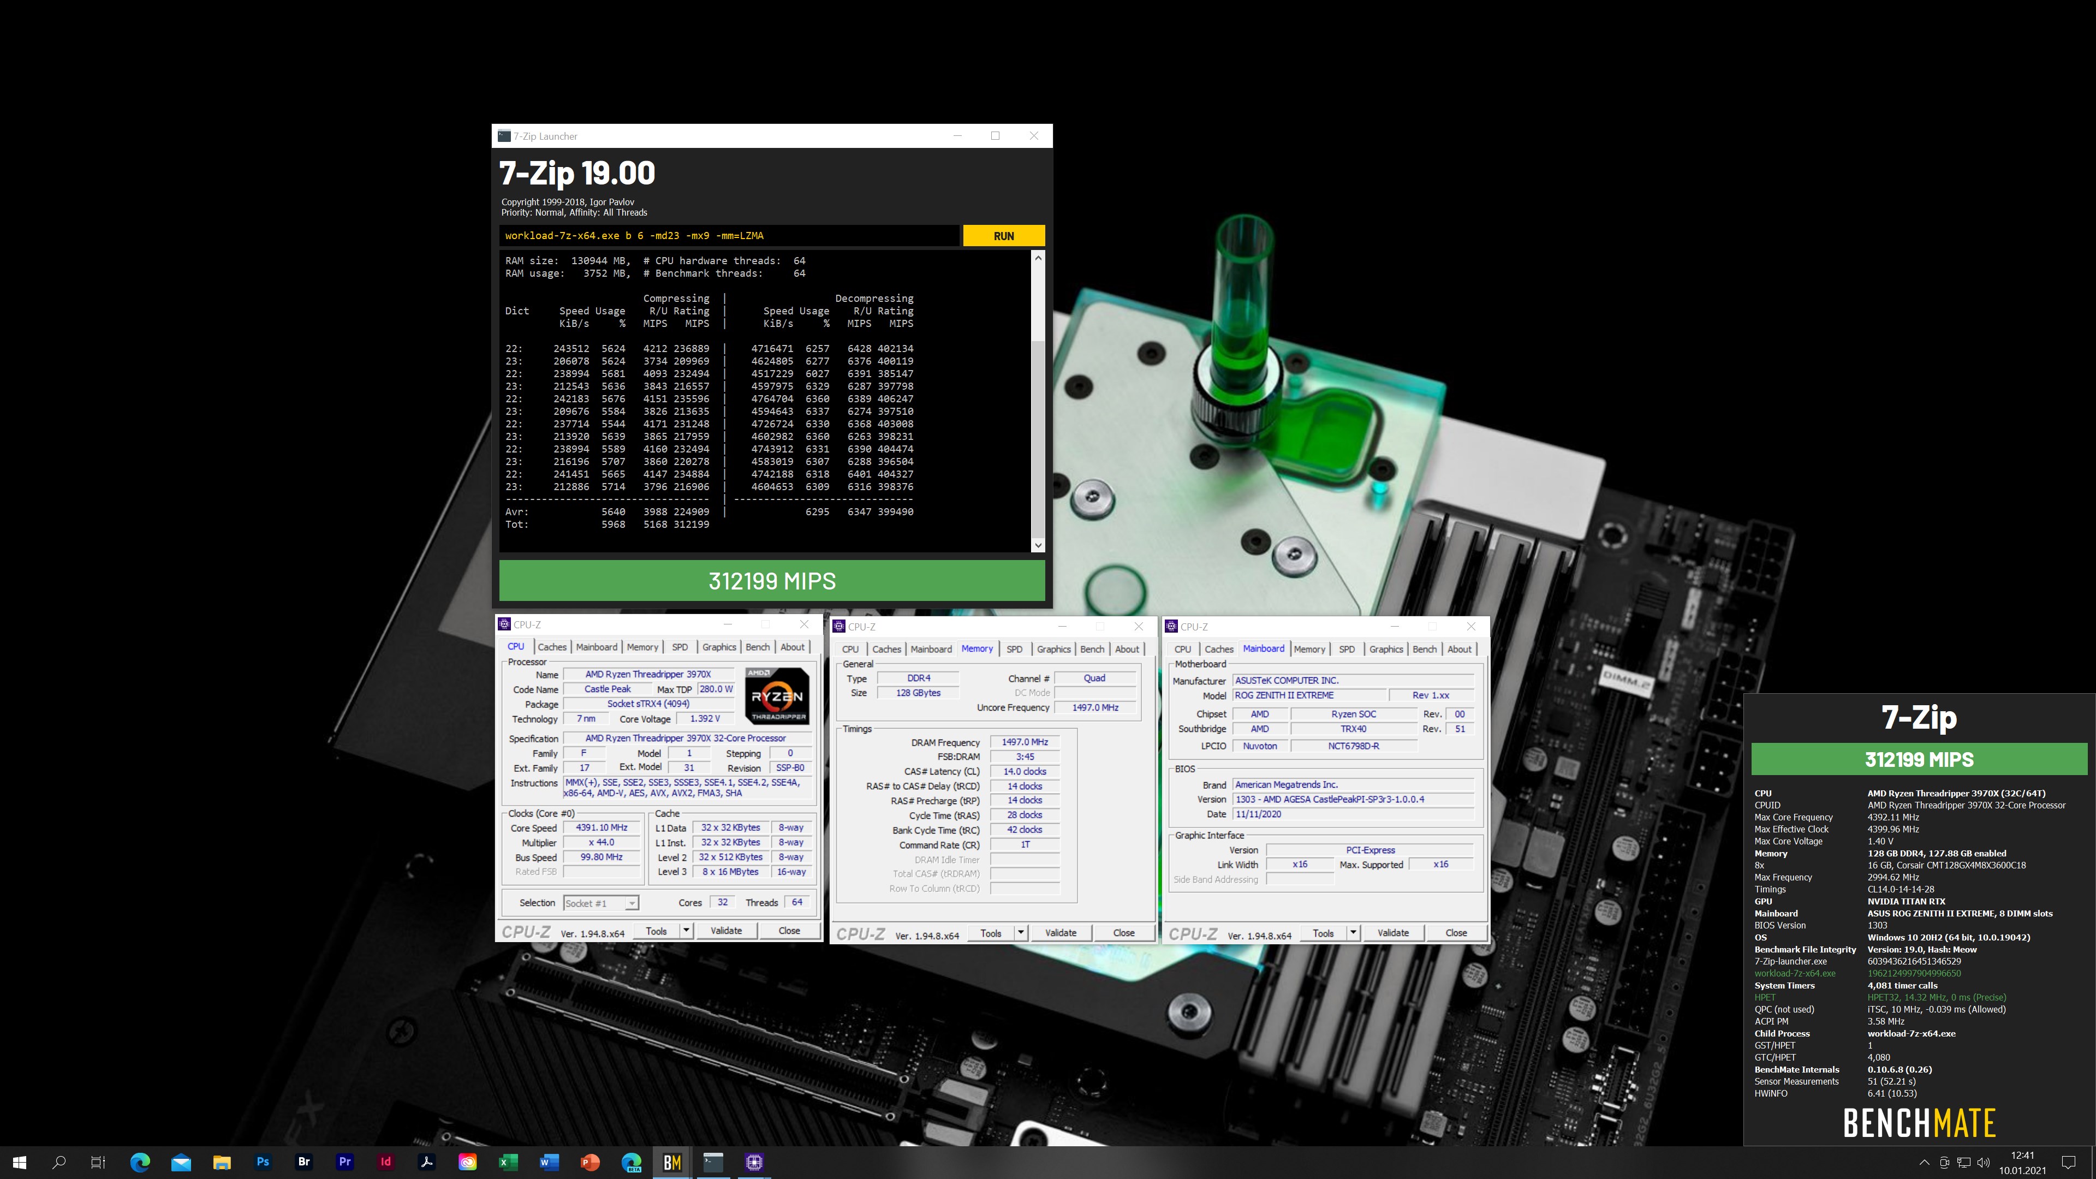This screenshot has height=1179, width=2096.
Task: Launch InDesign from the taskbar
Action: (x=386, y=1162)
